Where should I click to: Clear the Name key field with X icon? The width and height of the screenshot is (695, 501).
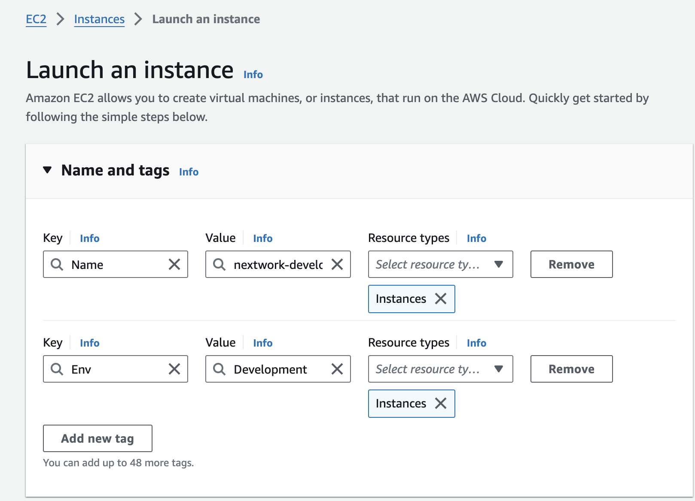pyautogui.click(x=174, y=264)
